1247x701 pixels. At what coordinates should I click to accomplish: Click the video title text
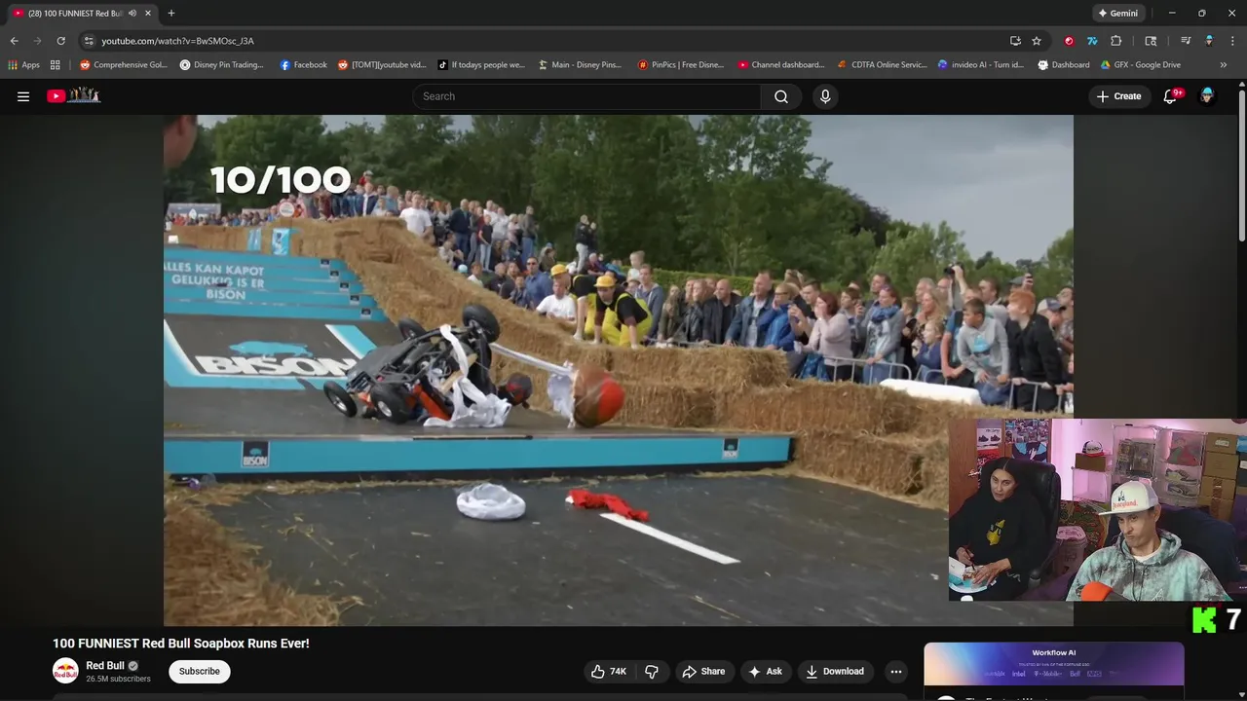[x=181, y=644]
